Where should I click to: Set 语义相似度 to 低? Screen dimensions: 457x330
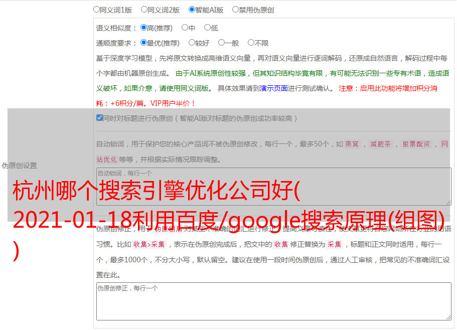pyautogui.click(x=207, y=28)
